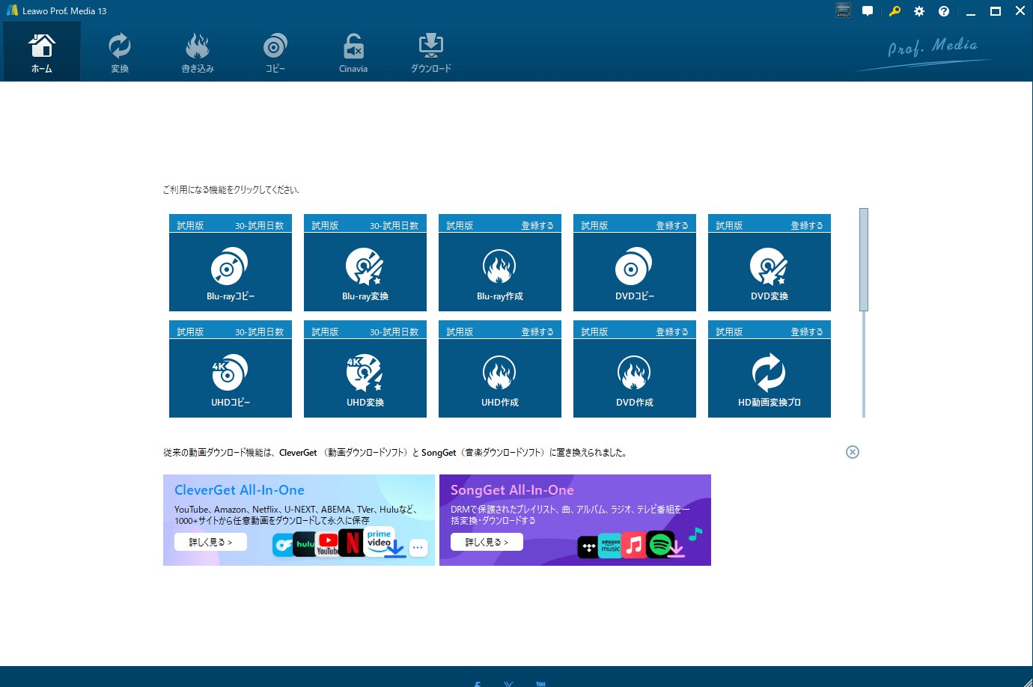The height and width of the screenshot is (687, 1033).
Task: Click the Leawo Prof. Media 13 title text
Action: (x=64, y=11)
